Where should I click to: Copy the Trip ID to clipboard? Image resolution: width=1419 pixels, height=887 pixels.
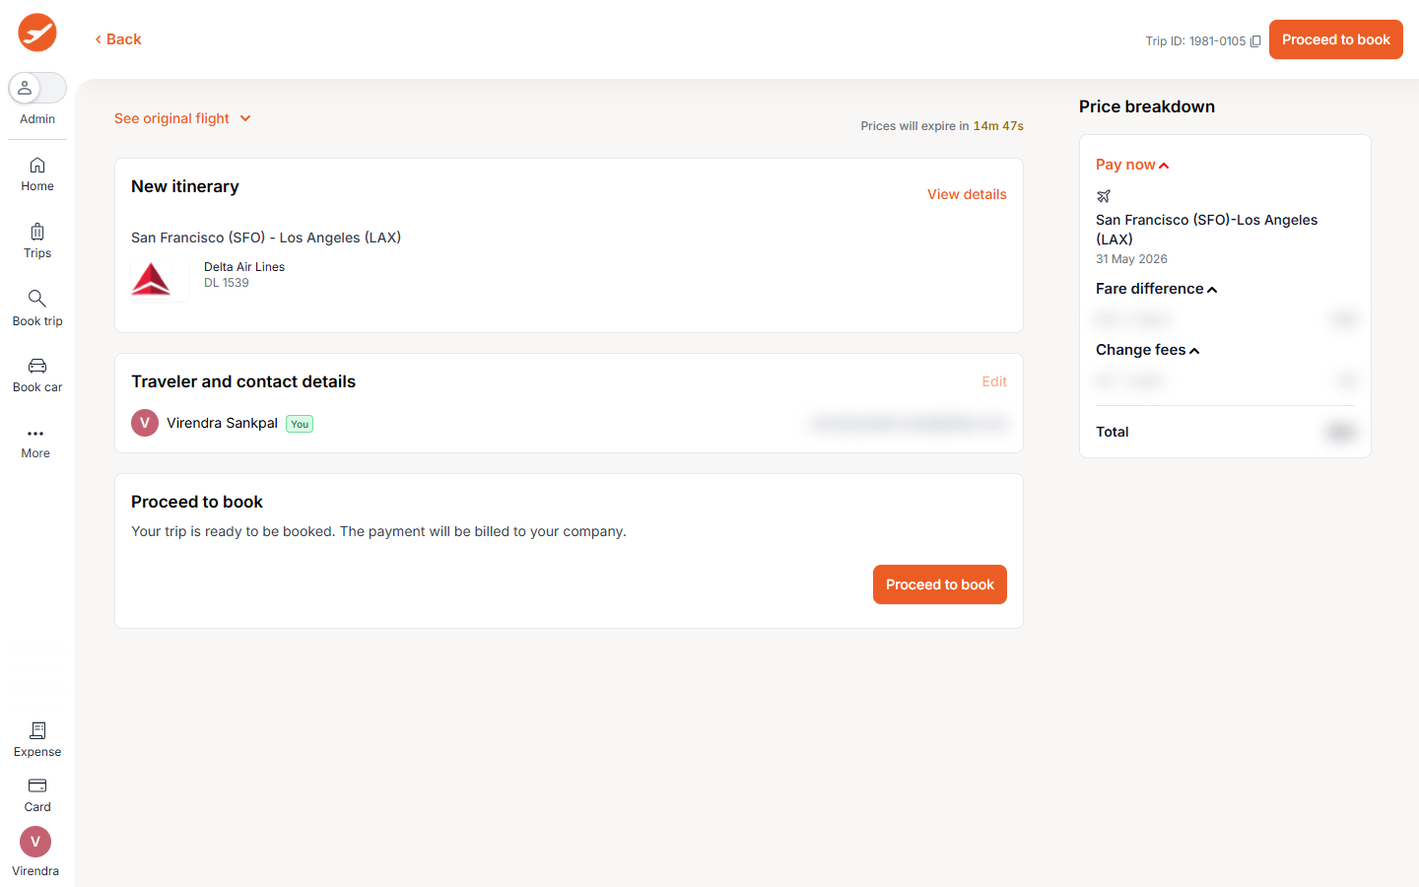click(x=1255, y=41)
